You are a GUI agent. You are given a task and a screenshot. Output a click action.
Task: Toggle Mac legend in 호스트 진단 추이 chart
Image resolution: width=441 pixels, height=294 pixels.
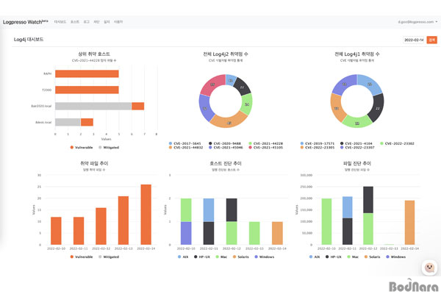click(x=221, y=257)
